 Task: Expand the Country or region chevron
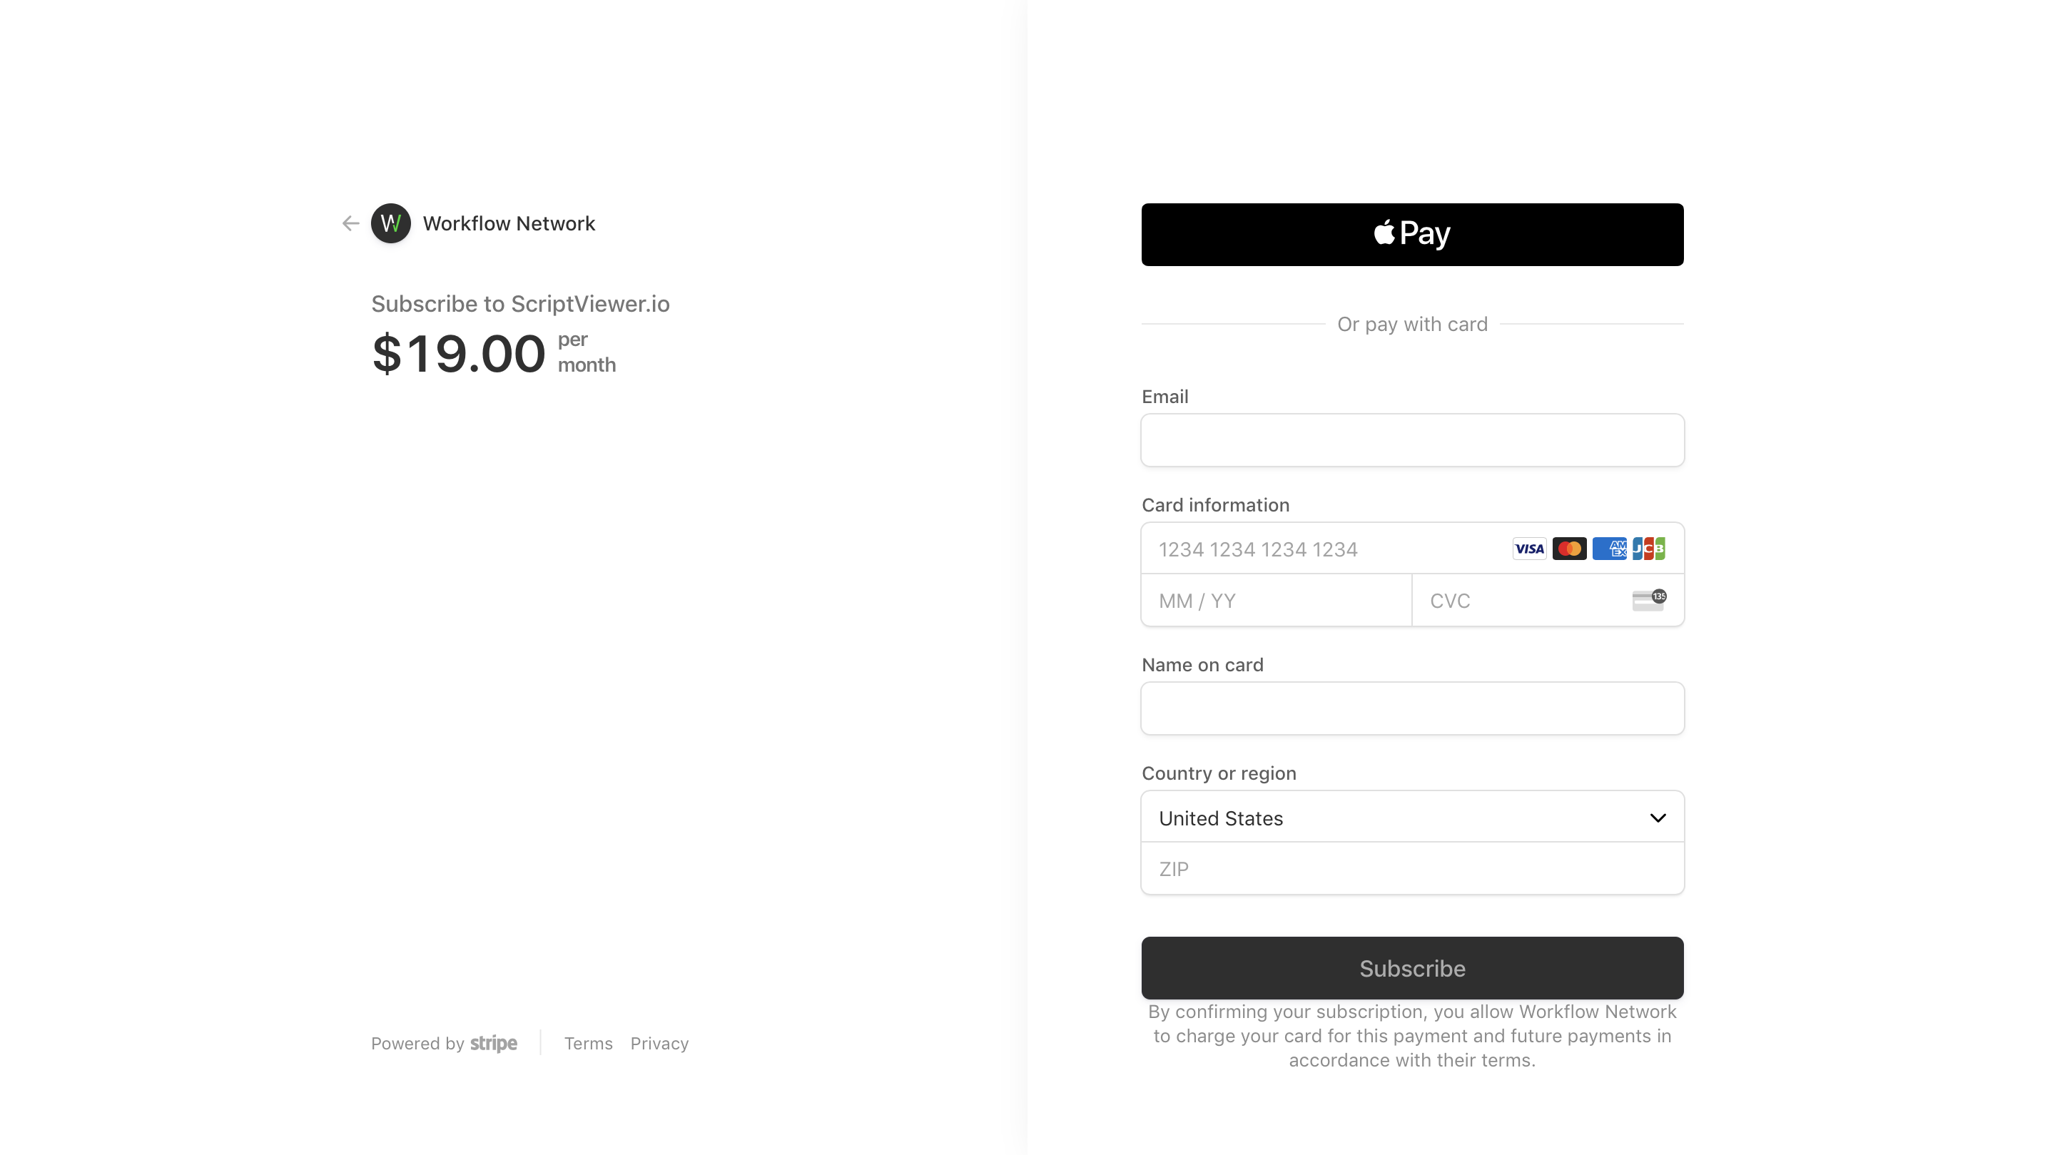[1658, 818]
